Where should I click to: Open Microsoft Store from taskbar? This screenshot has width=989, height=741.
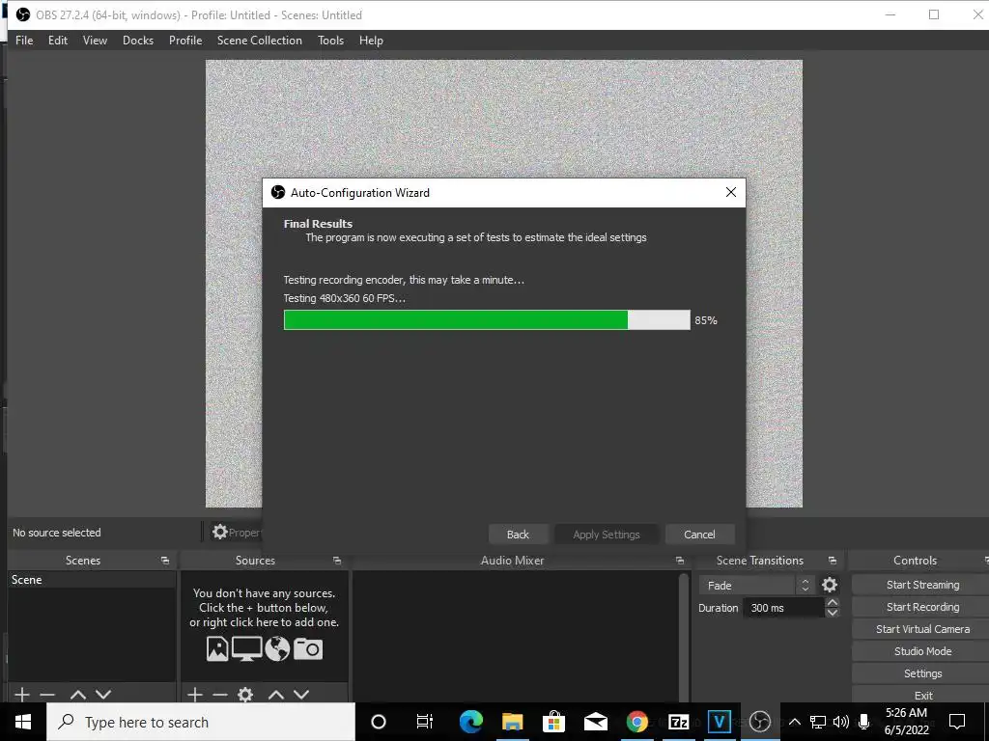(x=553, y=722)
